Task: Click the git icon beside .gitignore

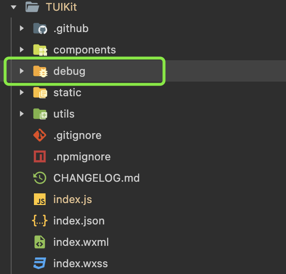Action: tap(40, 135)
